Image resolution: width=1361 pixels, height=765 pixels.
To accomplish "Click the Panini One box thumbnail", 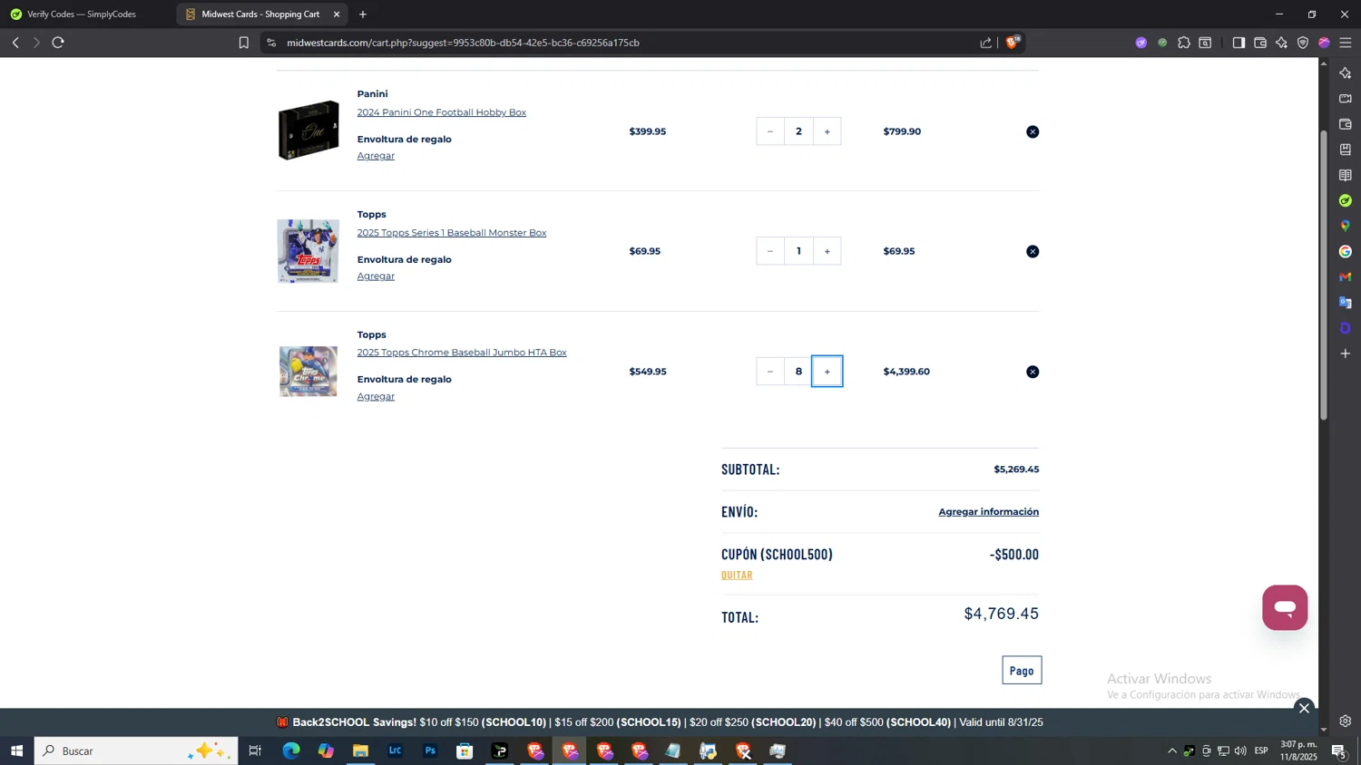I will (308, 131).
